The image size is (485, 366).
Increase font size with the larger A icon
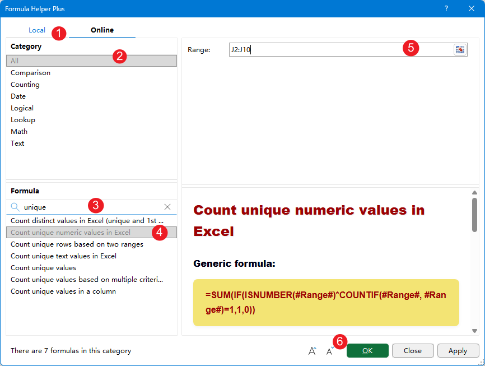point(313,351)
